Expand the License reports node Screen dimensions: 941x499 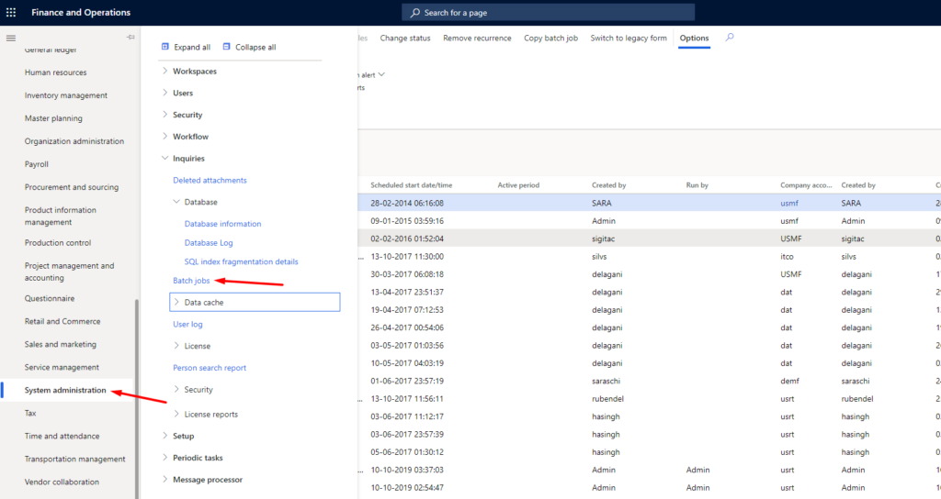176,414
